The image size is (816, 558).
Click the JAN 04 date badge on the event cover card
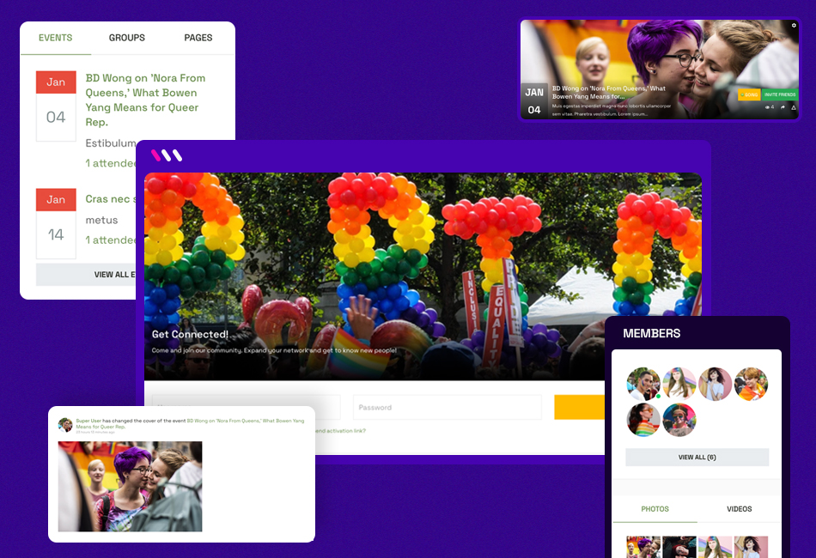point(534,100)
